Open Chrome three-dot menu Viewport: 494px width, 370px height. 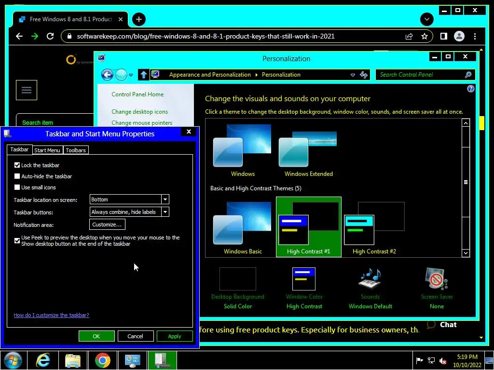pyautogui.click(x=475, y=36)
